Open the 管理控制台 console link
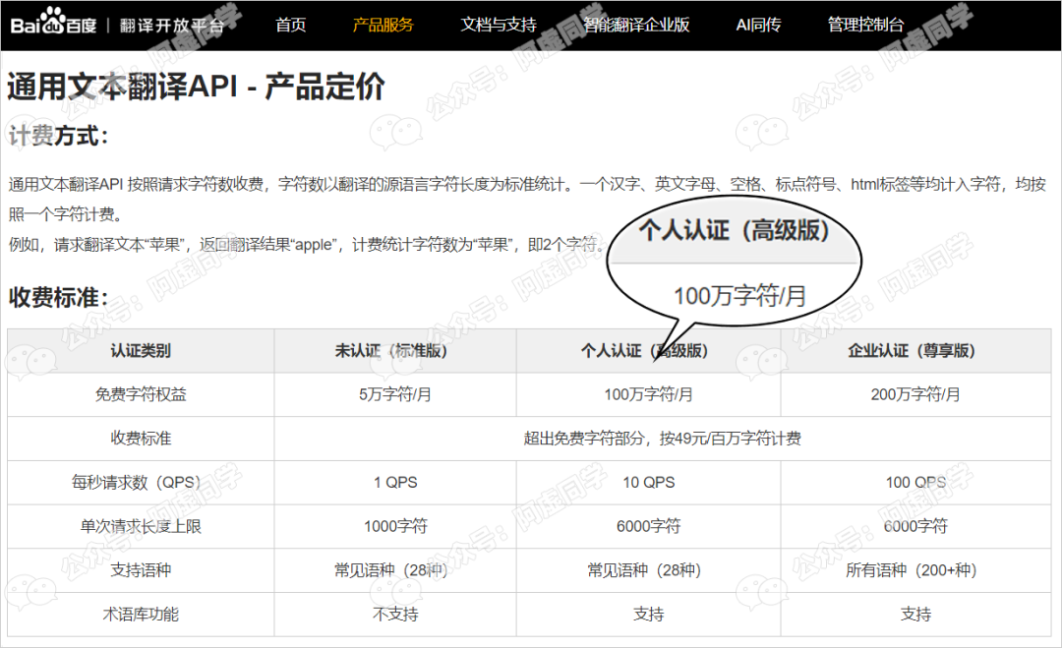1062x648 pixels. coord(864,25)
